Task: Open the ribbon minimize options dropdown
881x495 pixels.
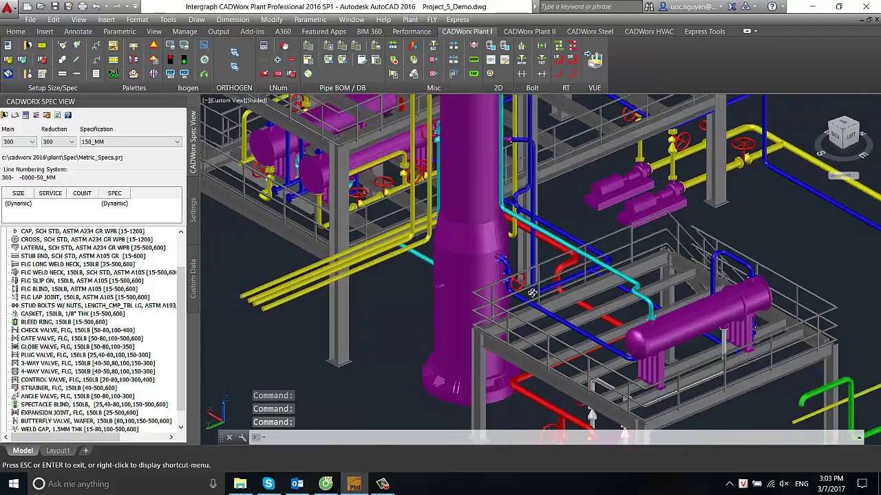Action: click(x=756, y=31)
